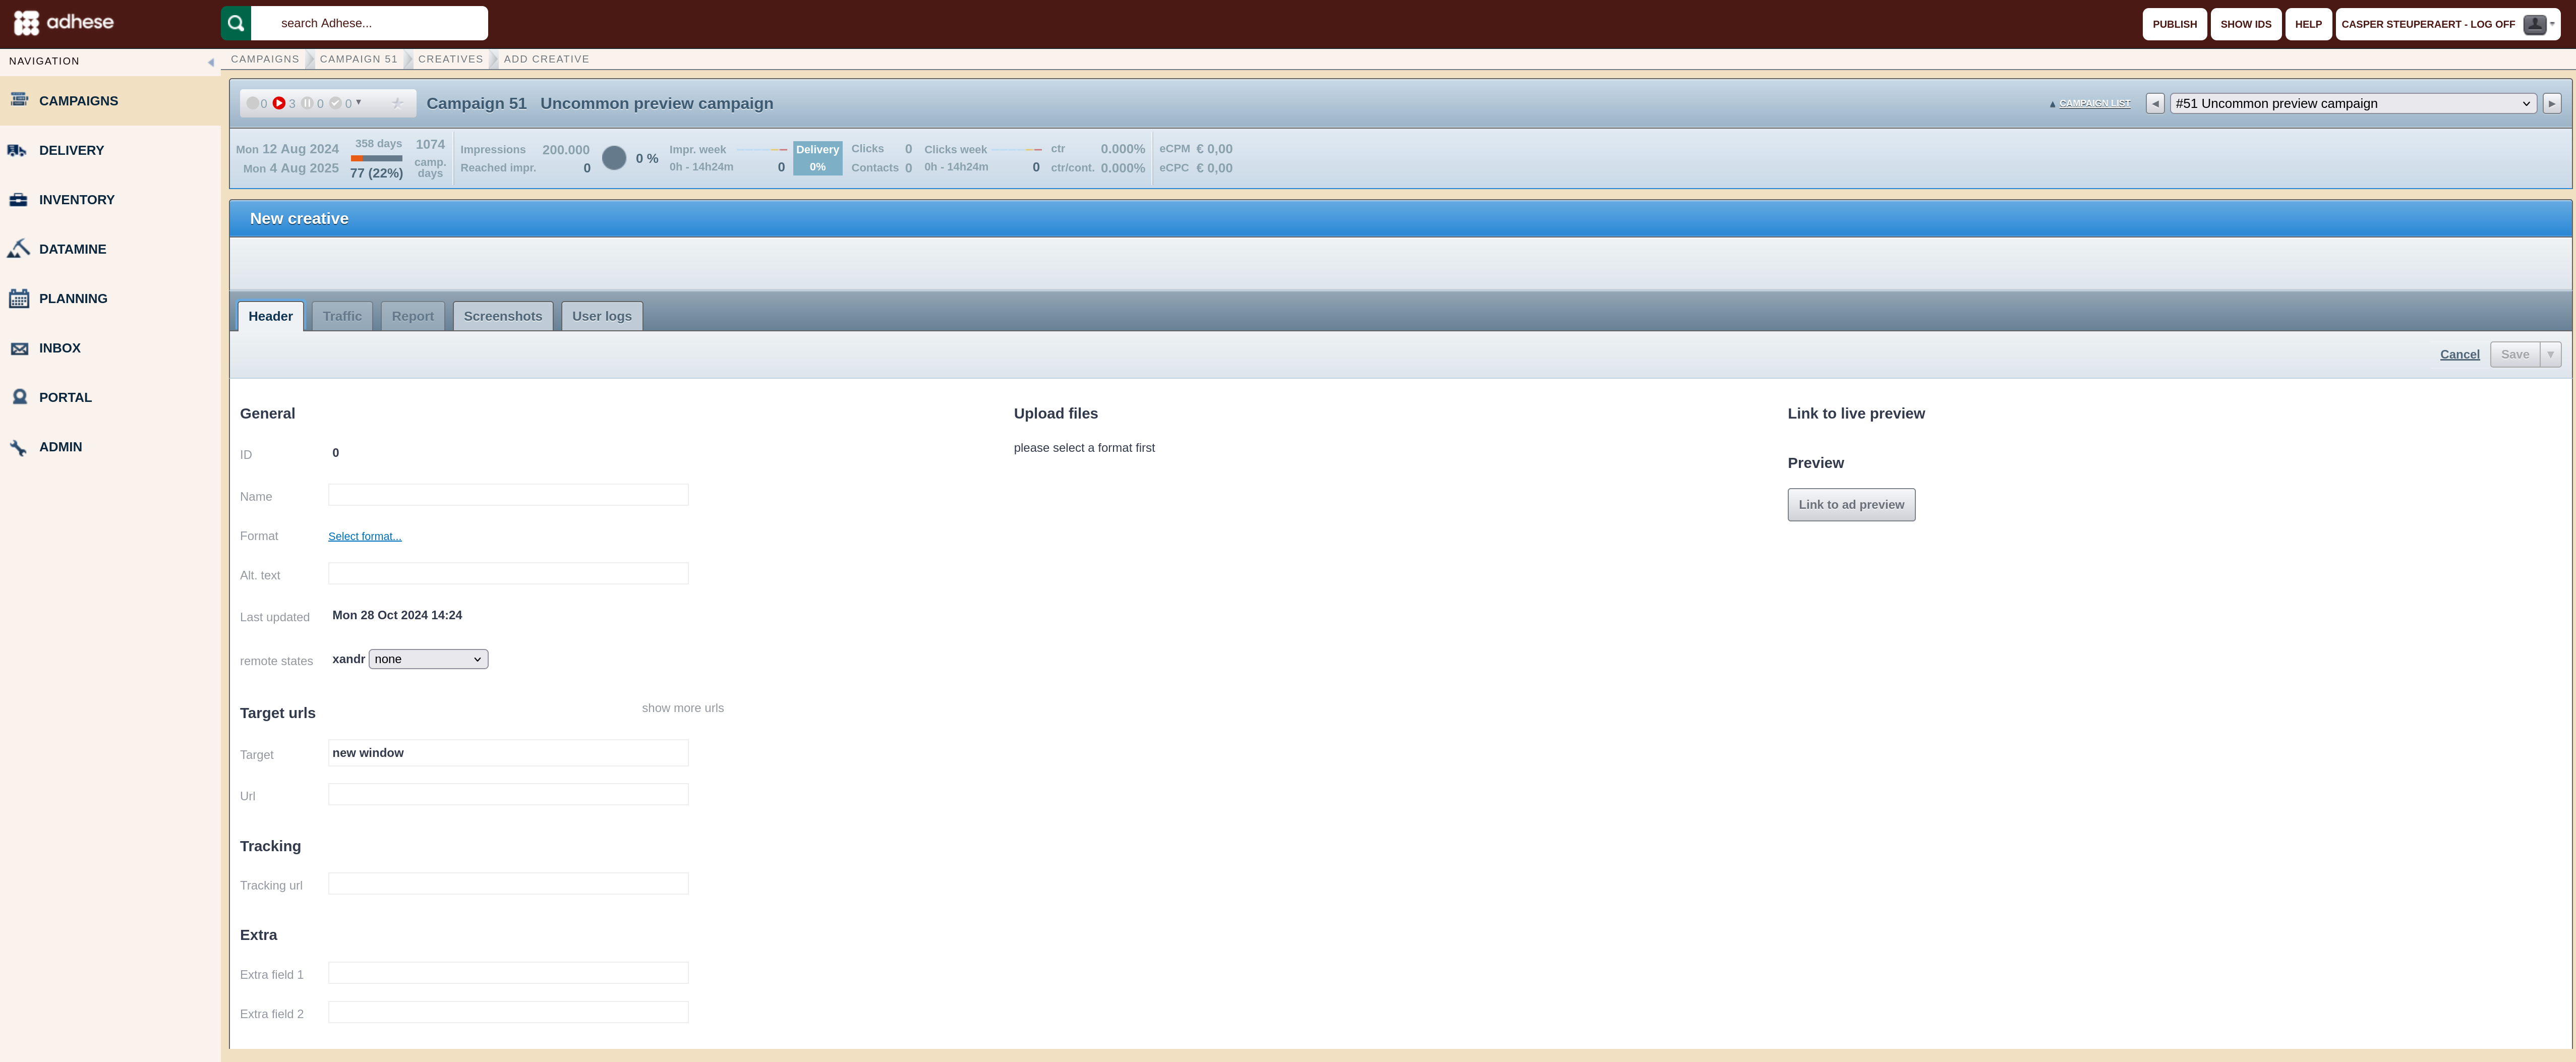Click the campaign days progress bar

[x=376, y=158]
